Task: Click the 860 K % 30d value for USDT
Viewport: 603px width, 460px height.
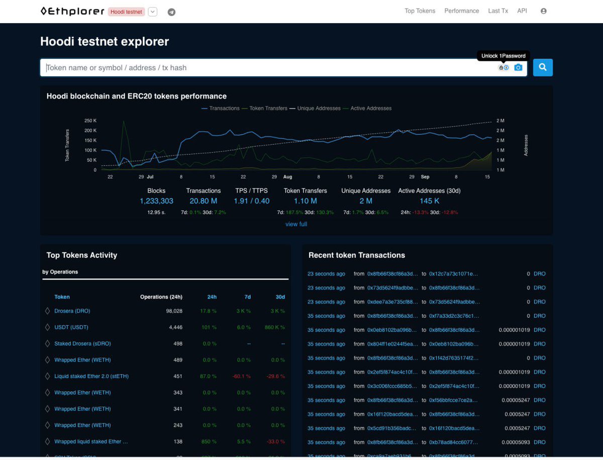Action: [274, 327]
